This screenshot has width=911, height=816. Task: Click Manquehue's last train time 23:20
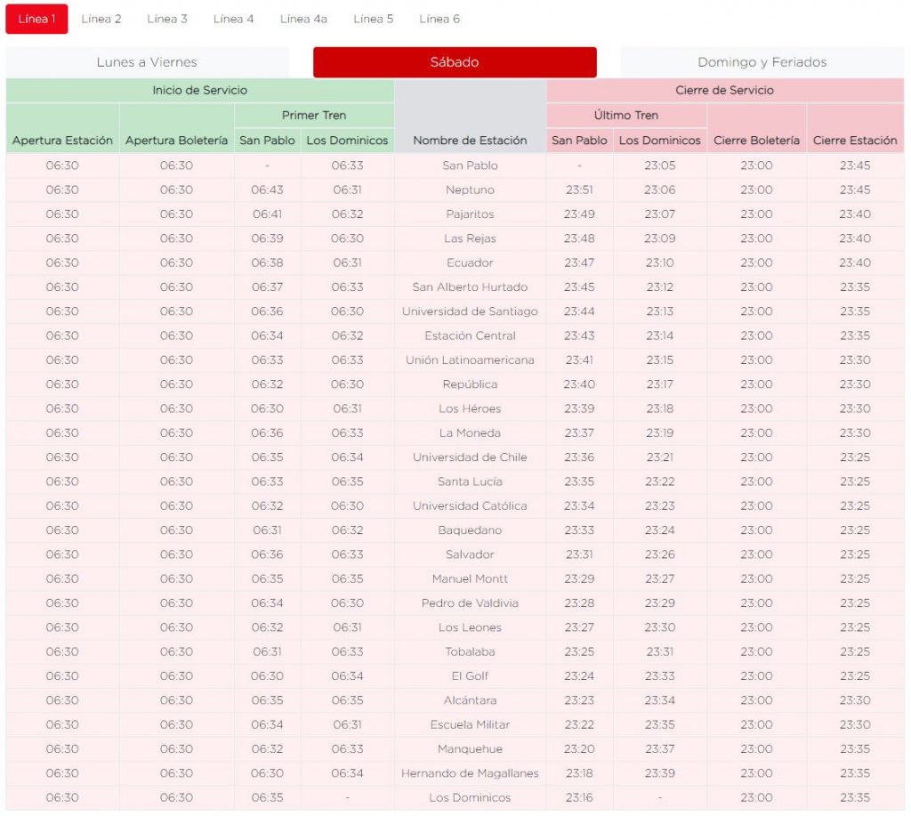[x=579, y=749]
